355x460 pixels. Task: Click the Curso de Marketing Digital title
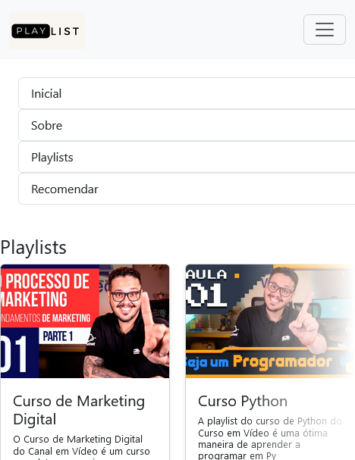(79, 410)
